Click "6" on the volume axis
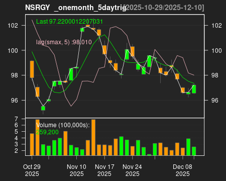Viewport: 226px width, 181px height. [16, 125]
